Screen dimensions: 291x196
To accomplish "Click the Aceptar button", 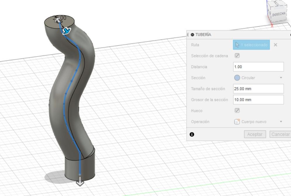I will tap(255, 134).
